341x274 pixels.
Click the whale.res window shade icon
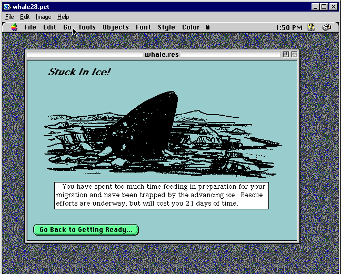(294, 54)
